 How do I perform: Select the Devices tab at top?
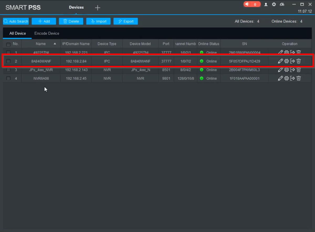pos(76,7)
